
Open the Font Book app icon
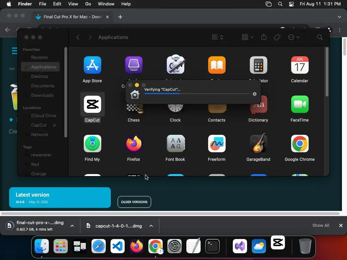[175, 144]
